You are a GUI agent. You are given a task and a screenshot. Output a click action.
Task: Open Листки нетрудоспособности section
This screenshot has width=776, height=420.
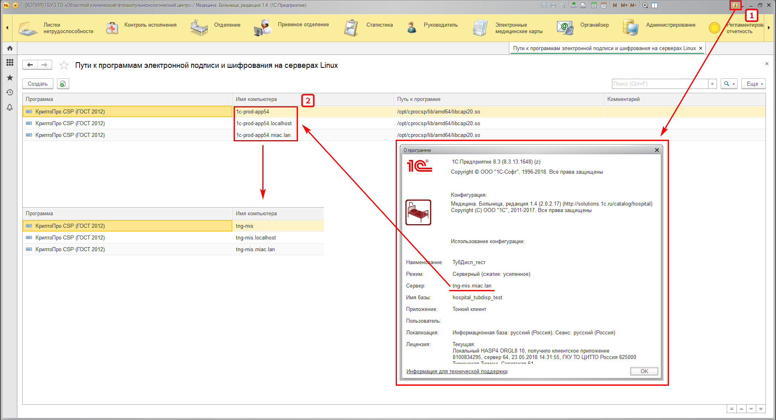pyautogui.click(x=56, y=28)
